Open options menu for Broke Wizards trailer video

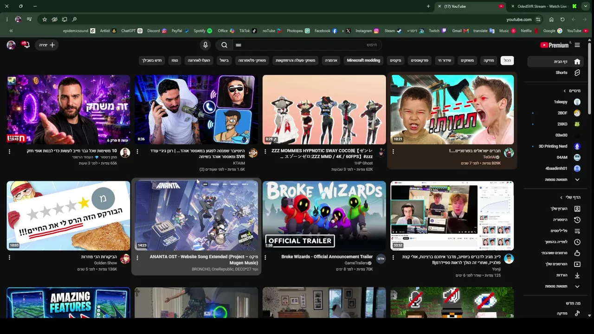(265, 257)
